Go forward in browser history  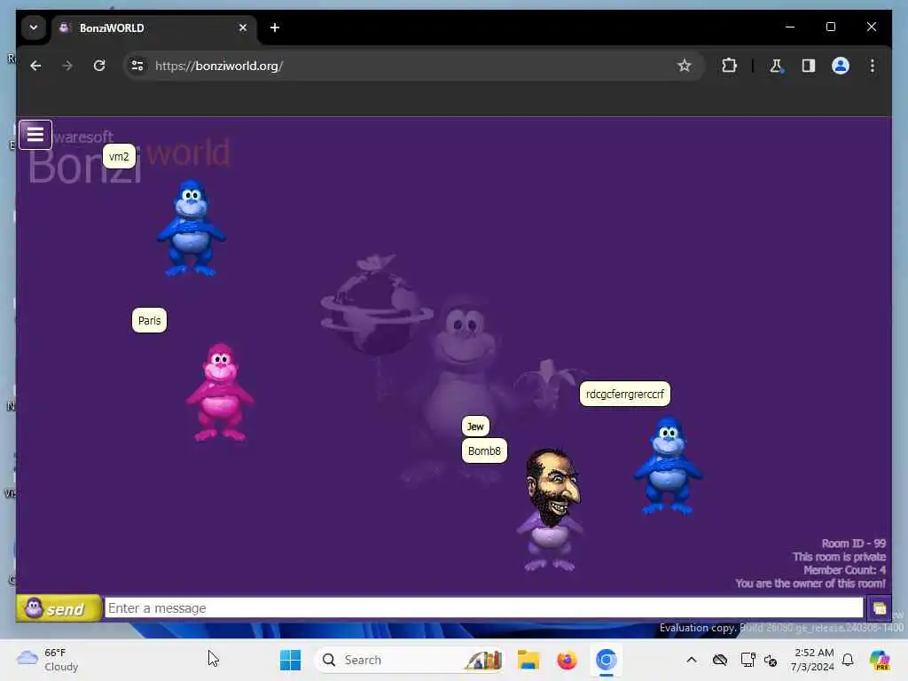(x=67, y=66)
